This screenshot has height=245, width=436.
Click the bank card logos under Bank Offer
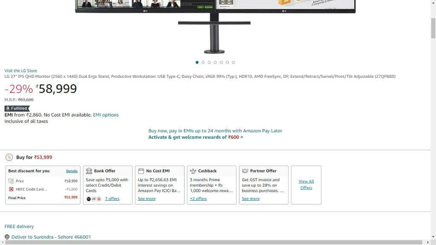94,199
